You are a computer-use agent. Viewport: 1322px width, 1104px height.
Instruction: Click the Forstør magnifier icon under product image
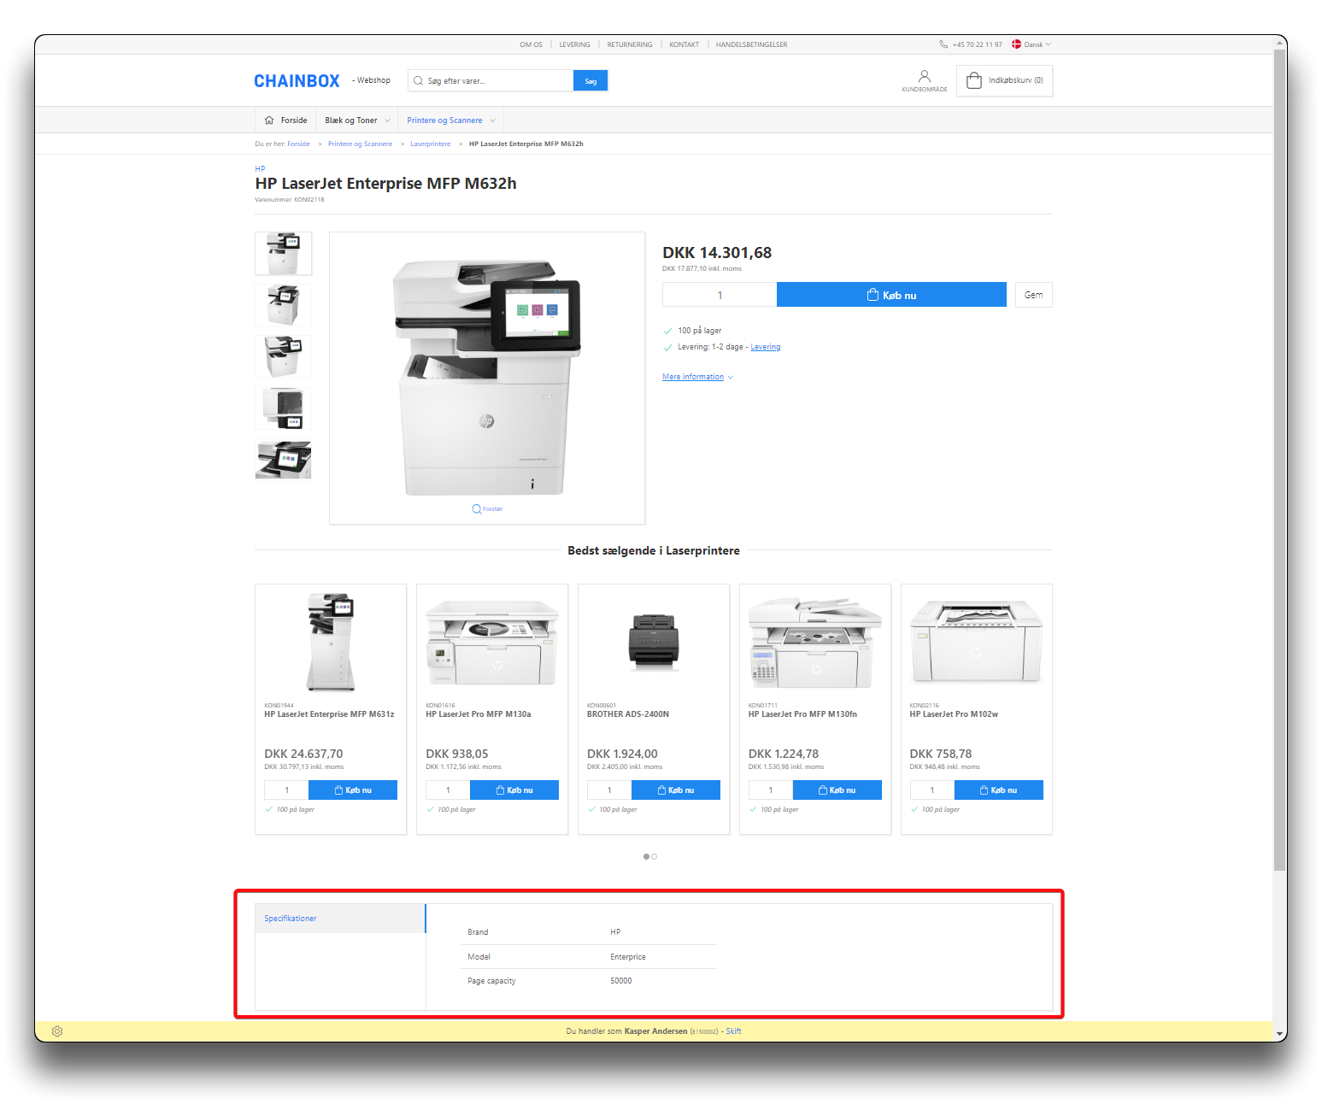[477, 509]
